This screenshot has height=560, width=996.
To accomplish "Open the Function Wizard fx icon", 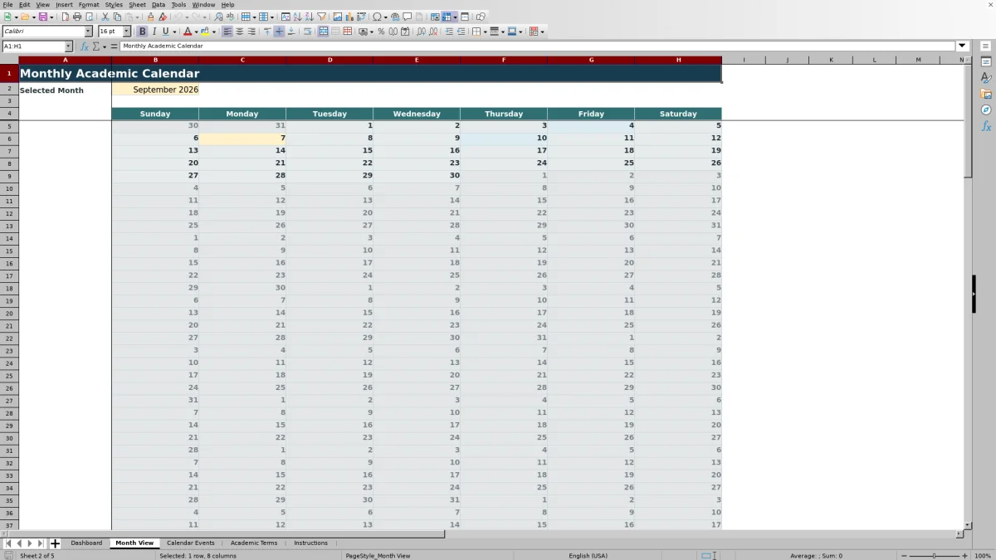I will (85, 46).
